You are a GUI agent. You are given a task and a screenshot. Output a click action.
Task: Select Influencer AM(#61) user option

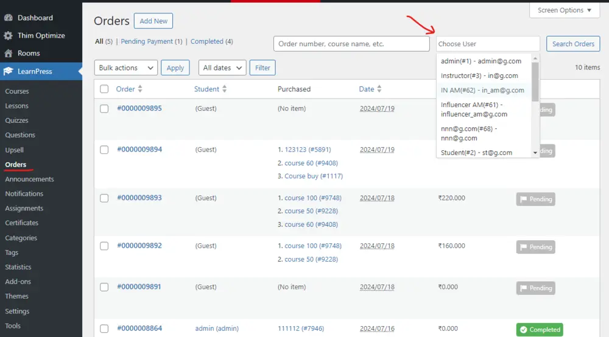pos(484,109)
